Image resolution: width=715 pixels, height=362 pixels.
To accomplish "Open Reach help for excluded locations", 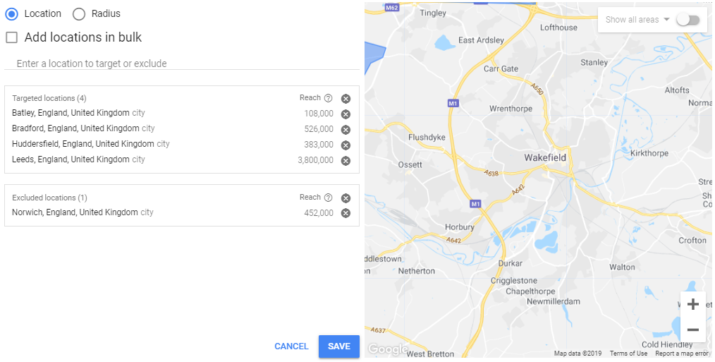I will click(328, 198).
